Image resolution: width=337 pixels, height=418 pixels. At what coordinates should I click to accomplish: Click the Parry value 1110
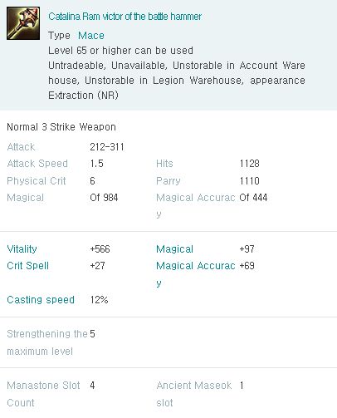coord(250,181)
